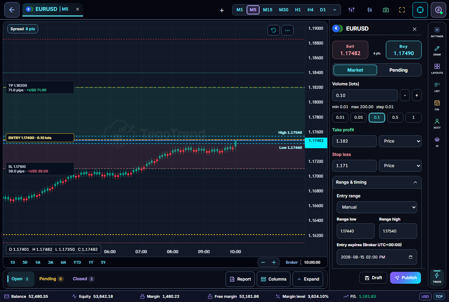The height and width of the screenshot is (302, 449).
Task: Open Settings in the right sidebar
Action: pyautogui.click(x=437, y=32)
